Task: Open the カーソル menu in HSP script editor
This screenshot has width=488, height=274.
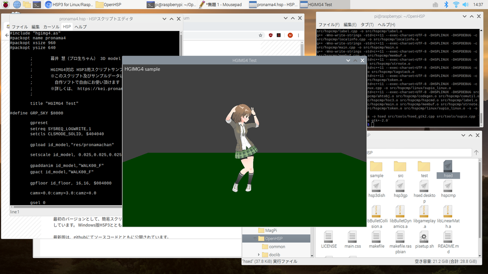Action: (x=51, y=27)
